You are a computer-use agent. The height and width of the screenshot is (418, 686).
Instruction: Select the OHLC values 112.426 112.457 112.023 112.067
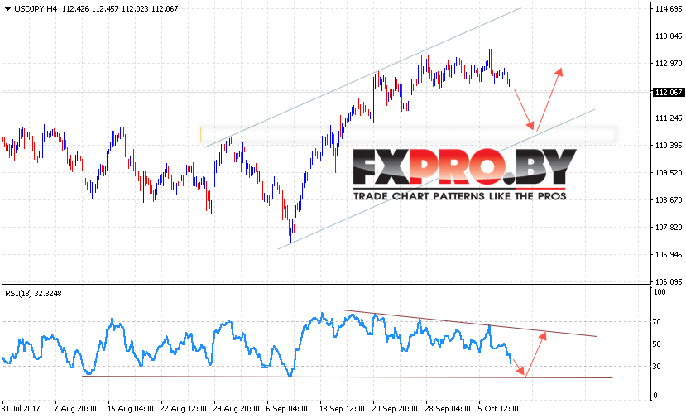click(x=120, y=9)
